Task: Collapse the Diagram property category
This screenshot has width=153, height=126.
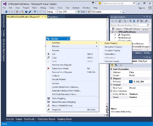Action: [111, 78]
